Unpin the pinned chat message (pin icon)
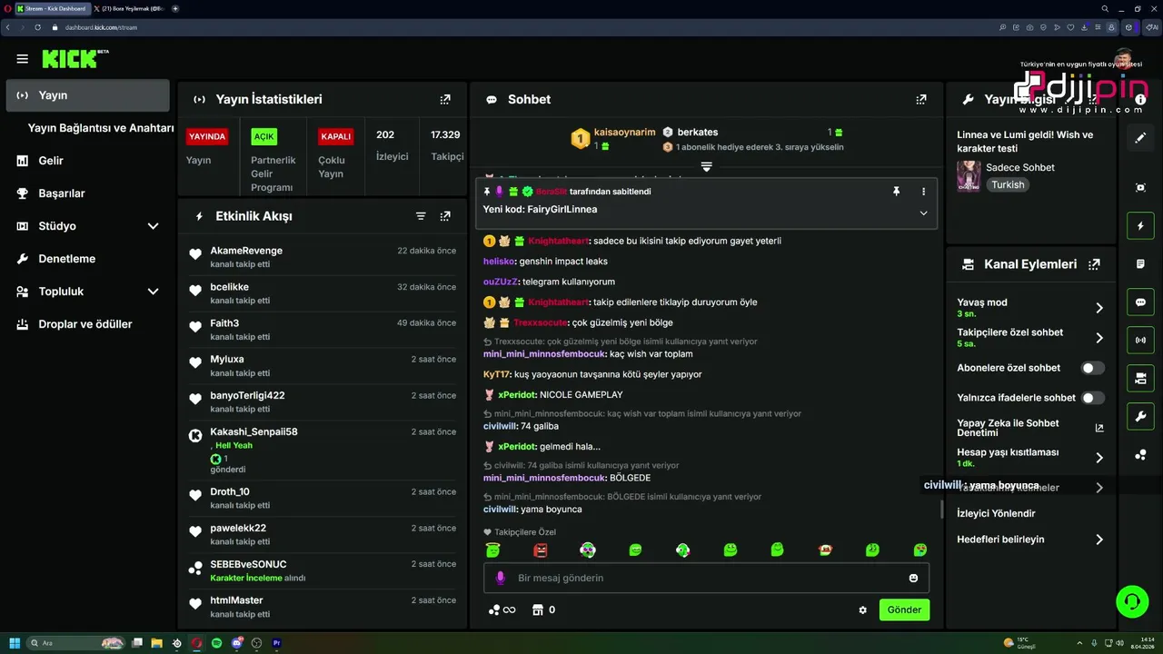The height and width of the screenshot is (654, 1163). pyautogui.click(x=896, y=192)
